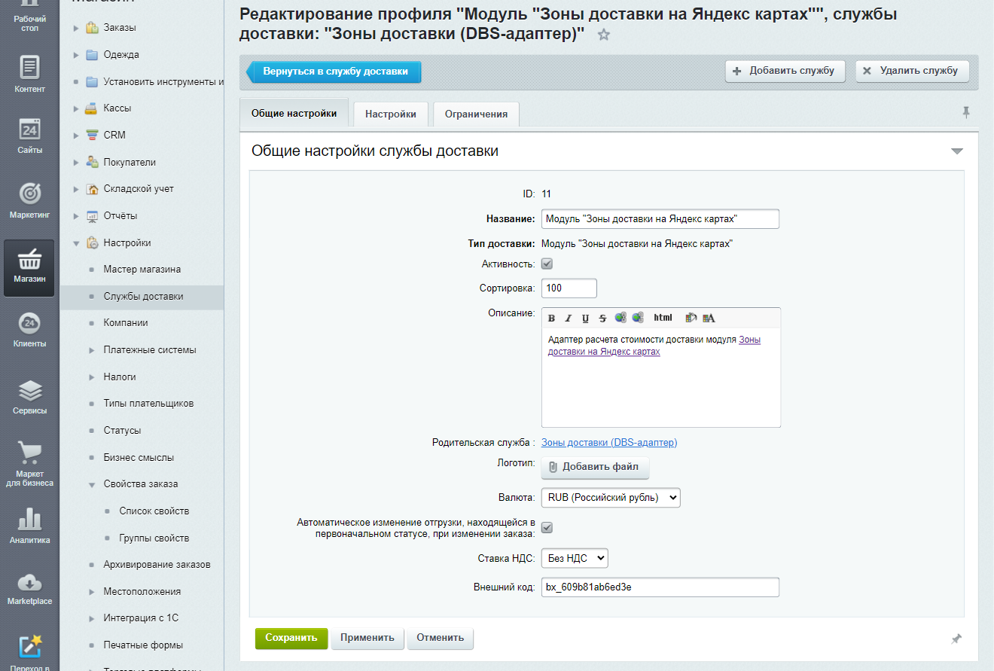Pin the tabs panel with pin icon
Screen dimensions: 994x671
(966, 112)
